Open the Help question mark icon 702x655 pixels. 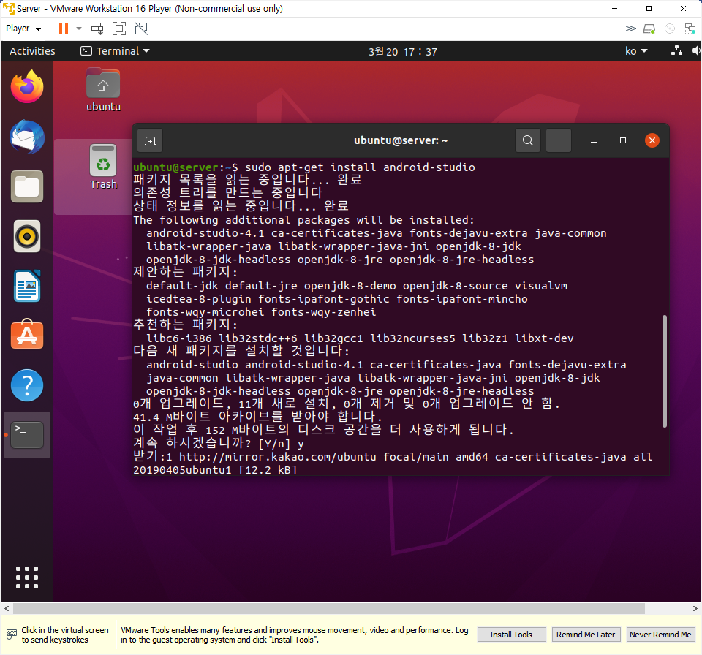(27, 385)
